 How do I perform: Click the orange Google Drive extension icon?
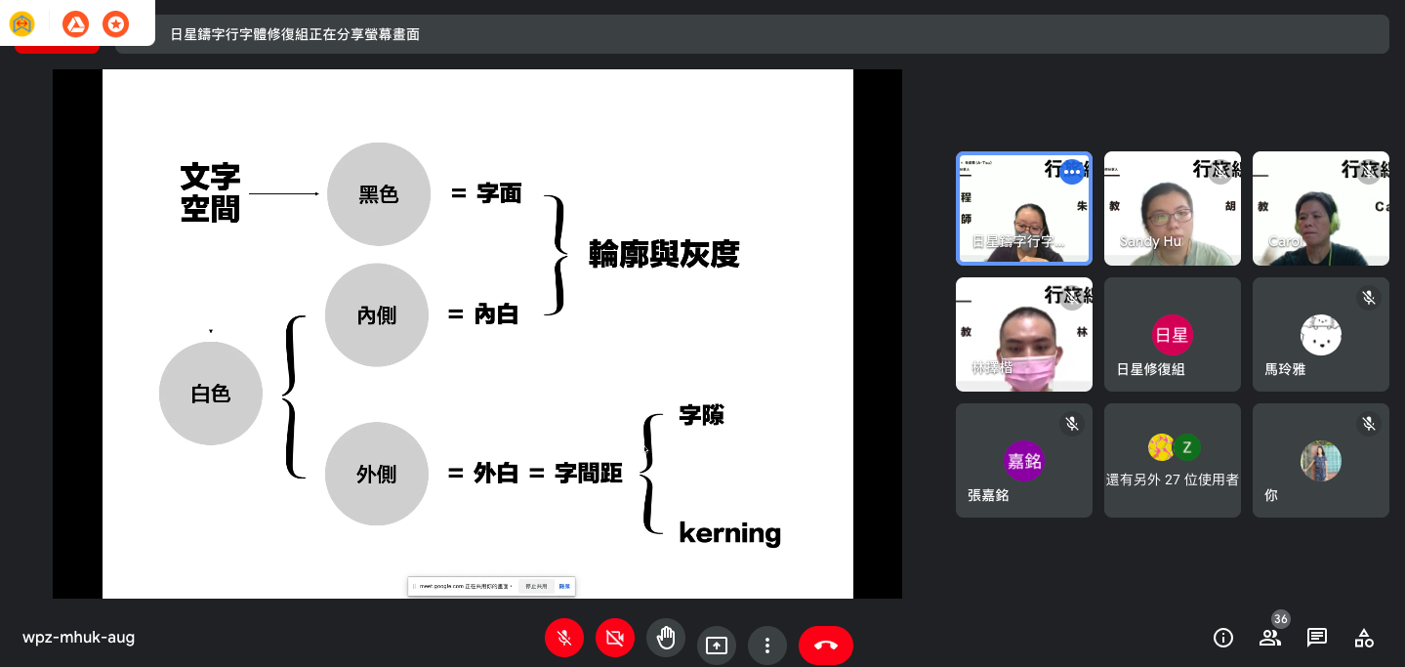pyautogui.click(x=75, y=23)
